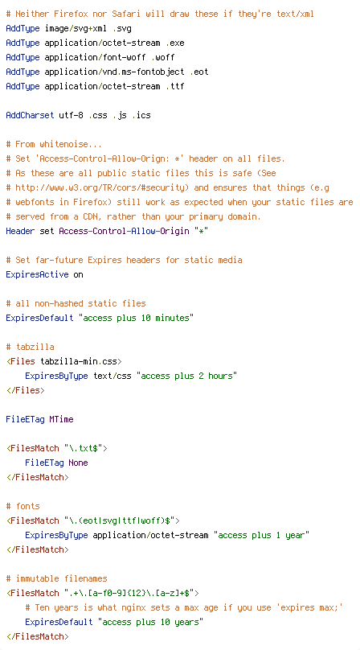Click the eot|svg|ttf|woff regex pattern
The width and height of the screenshot is (360, 650).
(122, 520)
